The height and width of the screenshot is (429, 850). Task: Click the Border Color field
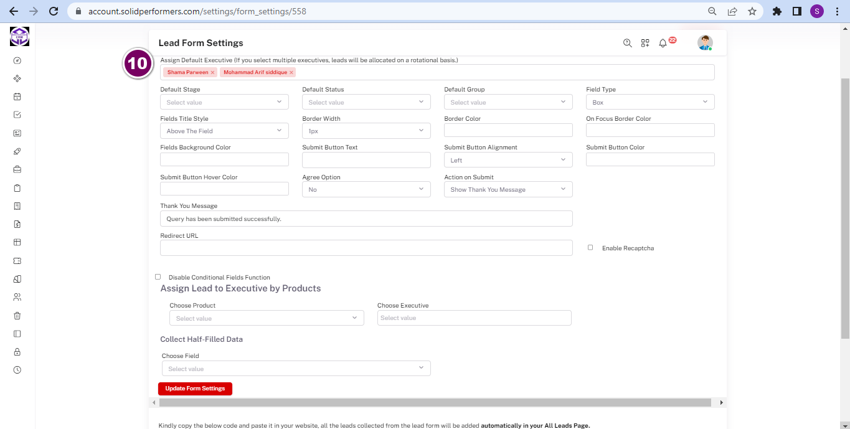(x=508, y=130)
